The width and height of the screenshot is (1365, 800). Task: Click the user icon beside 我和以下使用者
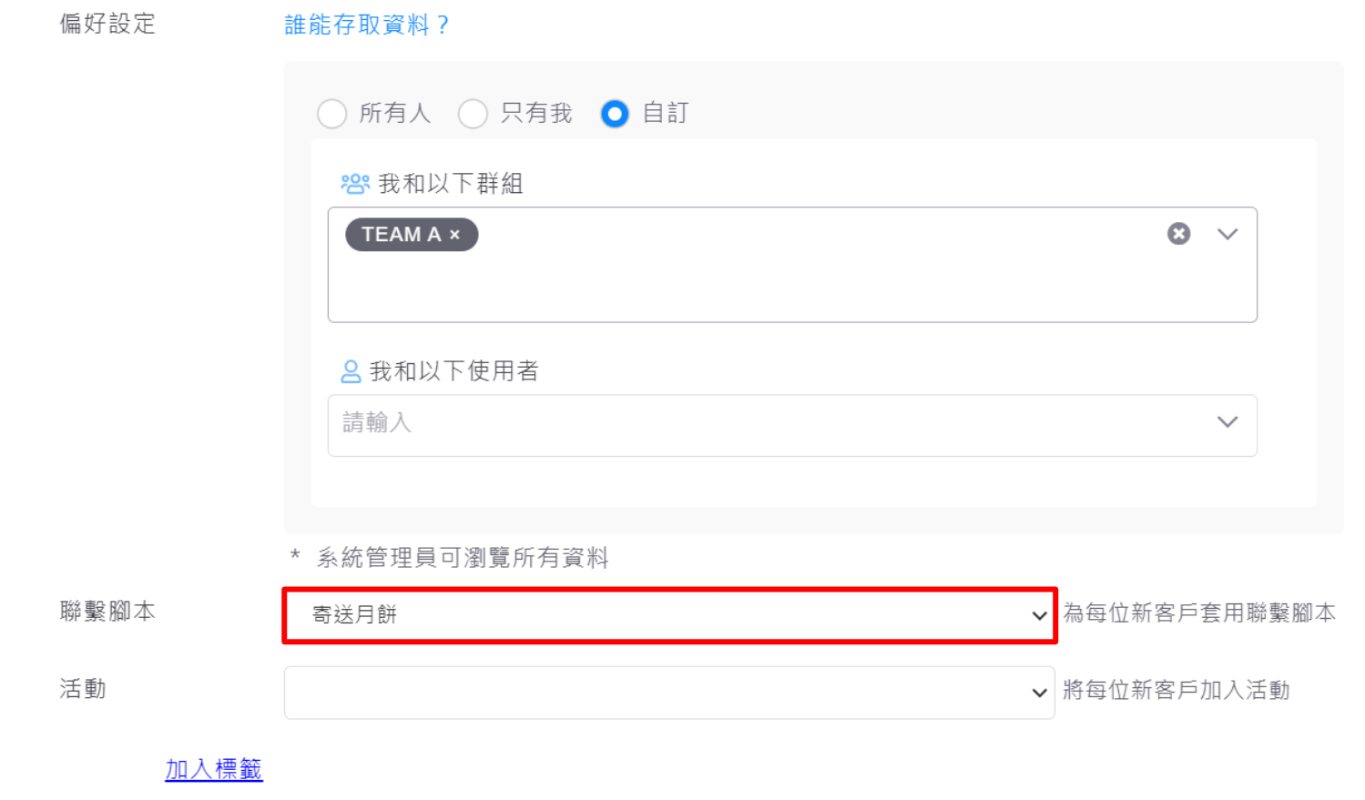(351, 371)
